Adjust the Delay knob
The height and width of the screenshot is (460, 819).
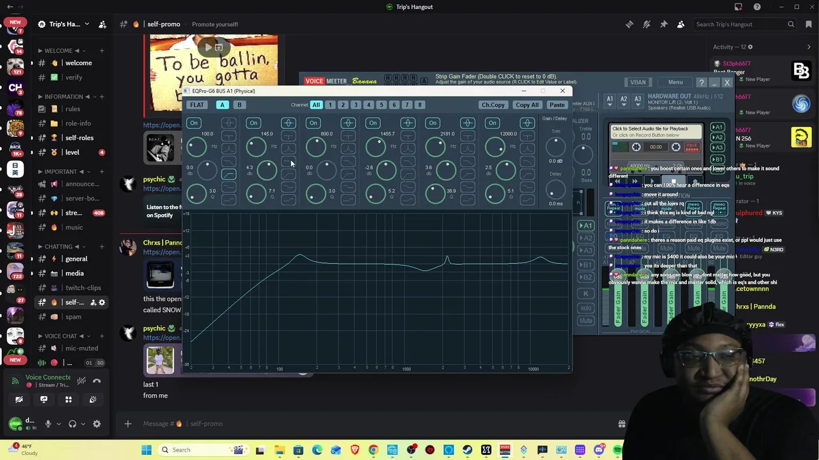point(555,189)
